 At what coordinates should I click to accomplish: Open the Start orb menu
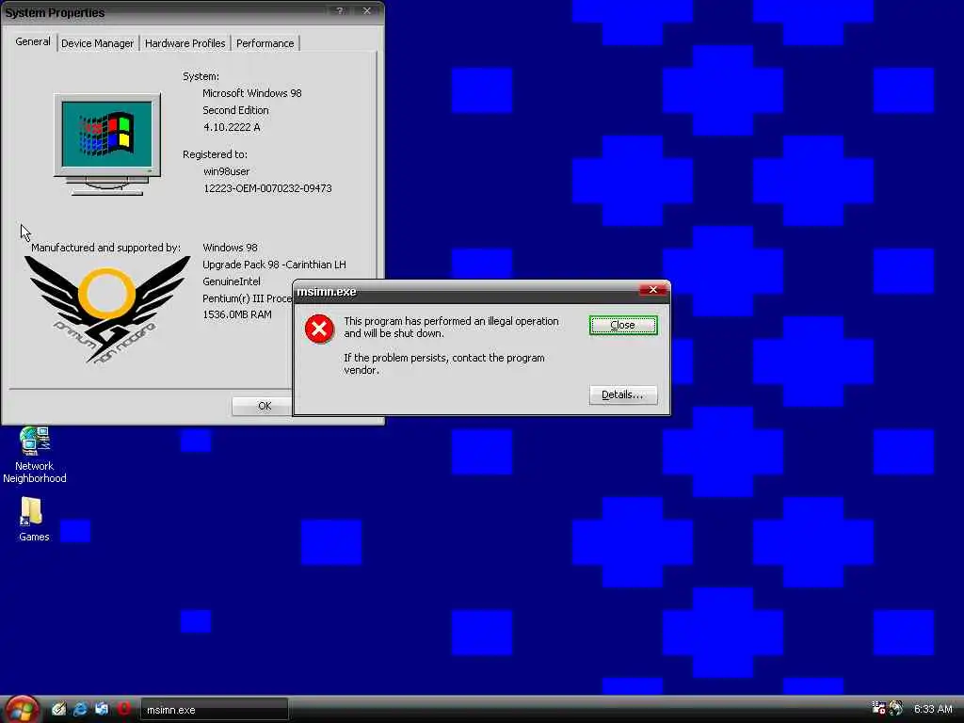tap(22, 709)
